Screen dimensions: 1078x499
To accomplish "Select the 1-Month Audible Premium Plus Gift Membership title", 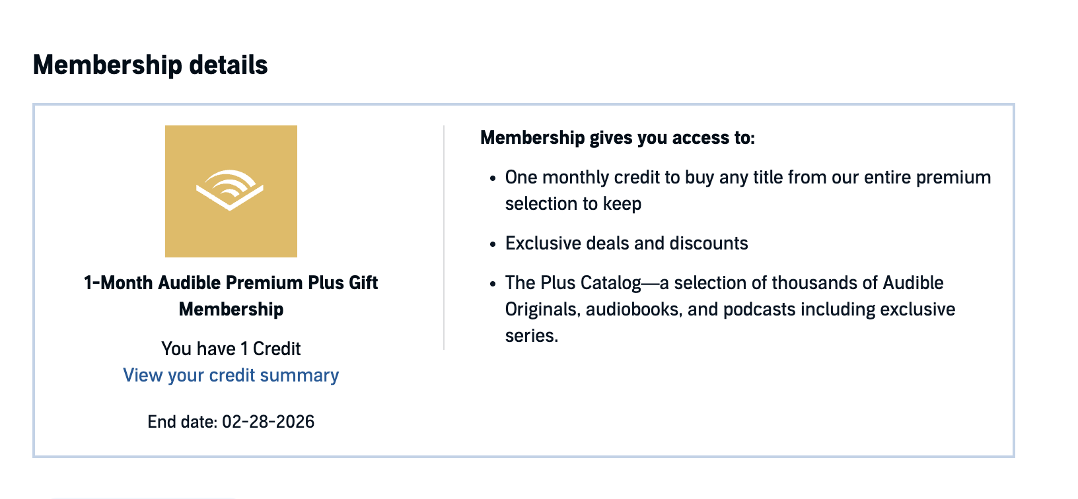I will point(231,296).
